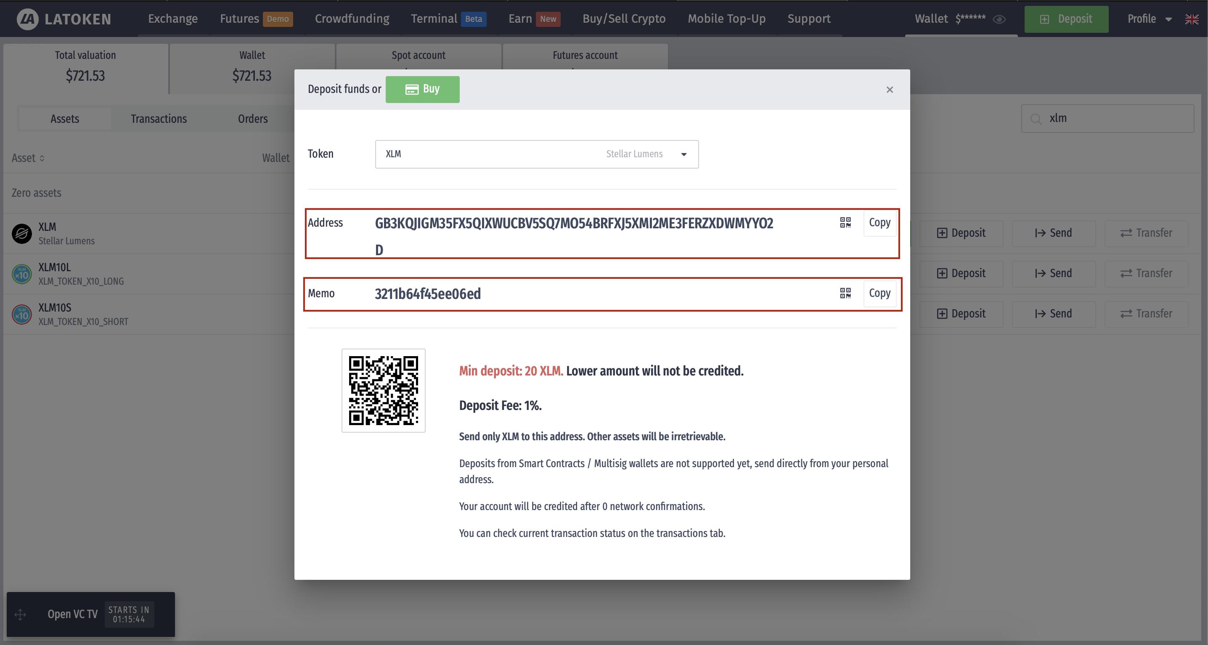Viewport: 1208px width, 645px height.
Task: Click the green Deposit button in header
Action: (1066, 19)
